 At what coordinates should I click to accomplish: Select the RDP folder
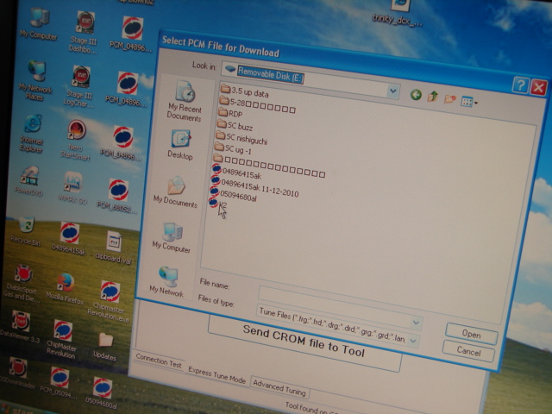click(230, 113)
